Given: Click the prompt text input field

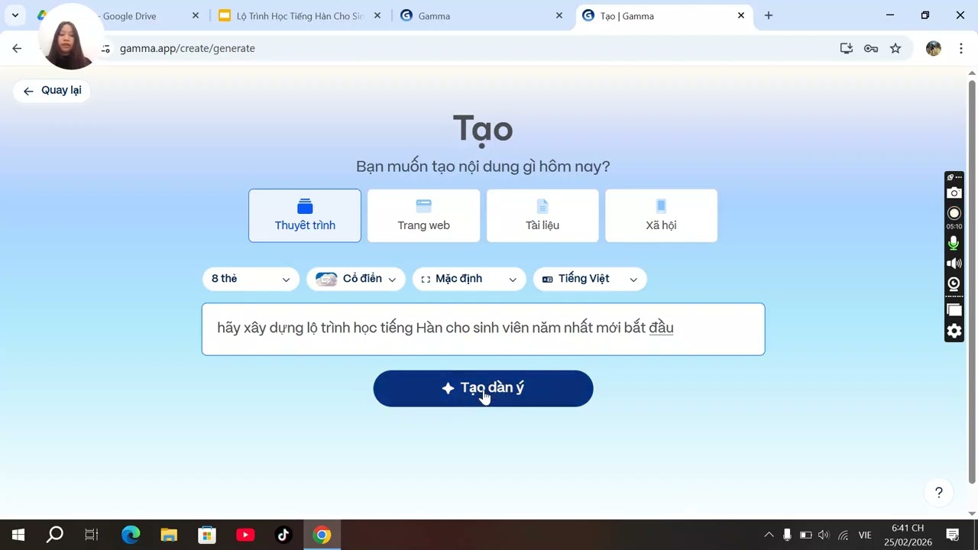Looking at the screenshot, I should click(483, 329).
